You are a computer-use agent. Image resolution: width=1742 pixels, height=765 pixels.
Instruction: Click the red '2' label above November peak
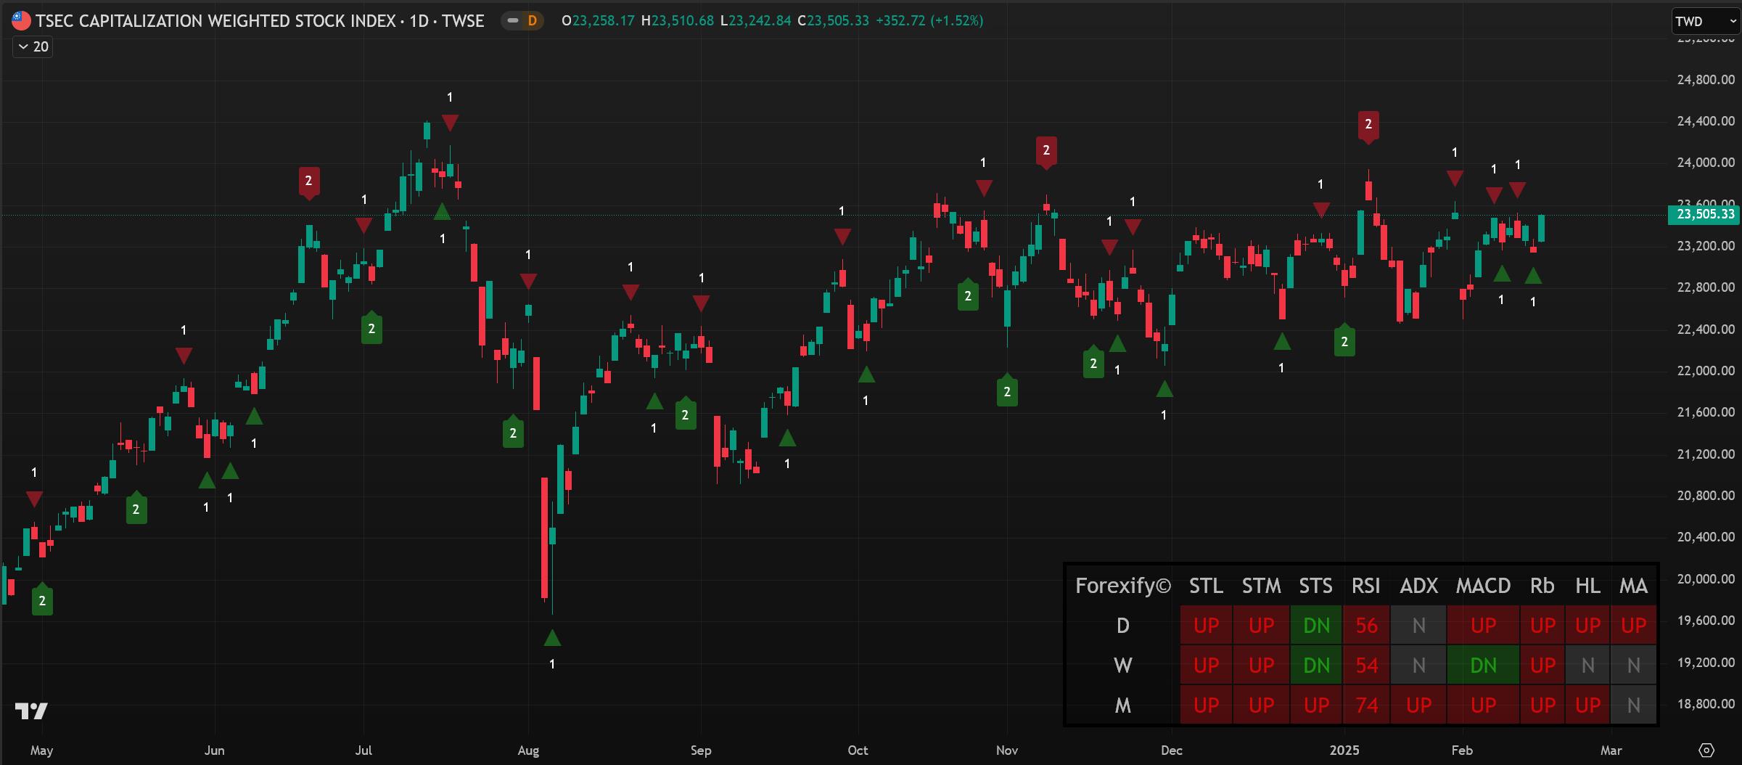coord(1045,150)
